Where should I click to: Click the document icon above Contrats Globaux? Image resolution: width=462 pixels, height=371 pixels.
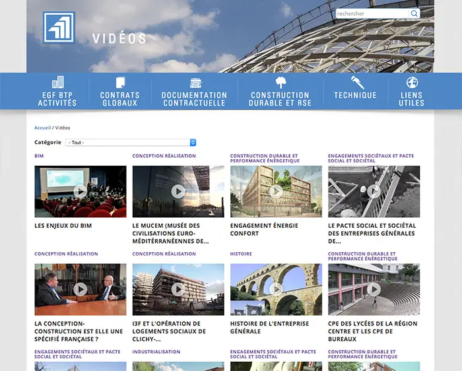[120, 83]
